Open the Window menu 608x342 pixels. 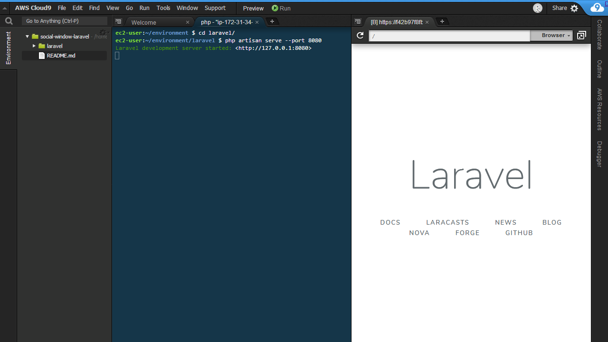(x=187, y=8)
